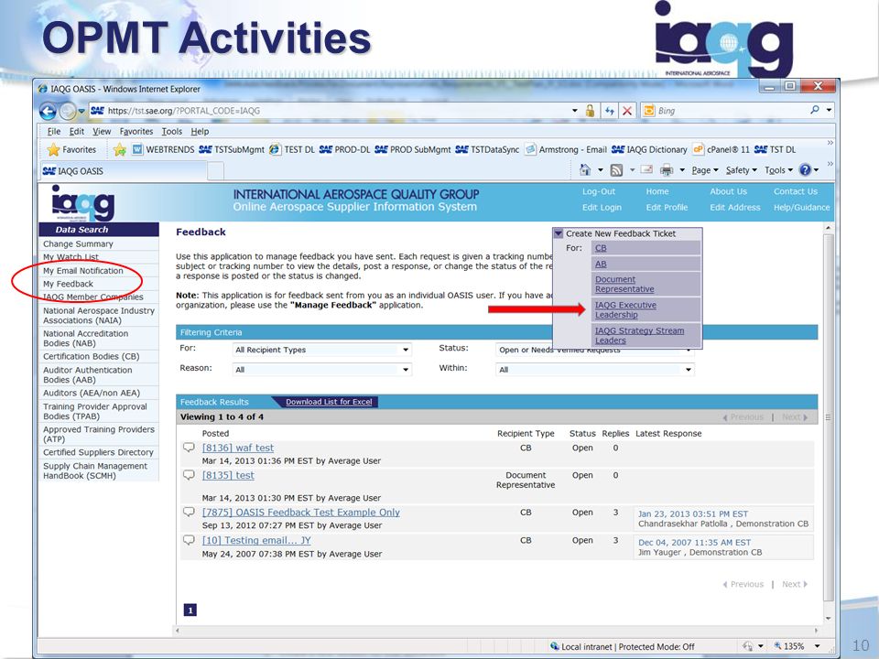
Task: Click the security padlock icon in address bar
Action: coord(590,111)
